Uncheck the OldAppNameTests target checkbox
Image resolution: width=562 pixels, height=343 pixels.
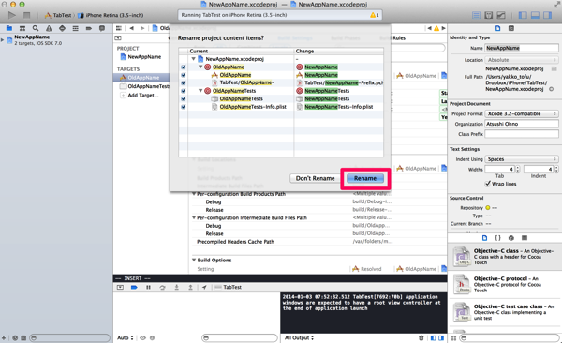click(184, 91)
